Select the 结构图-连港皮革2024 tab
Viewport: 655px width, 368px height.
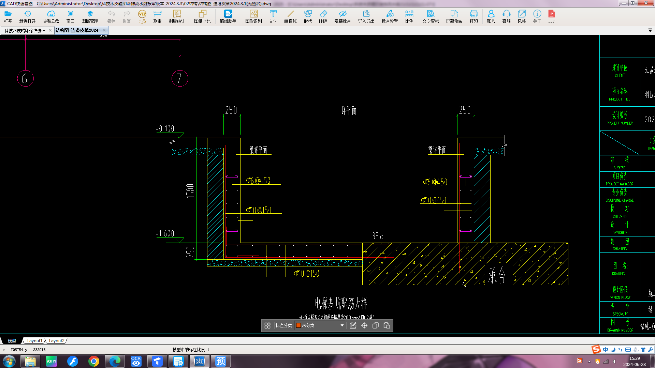tap(78, 30)
